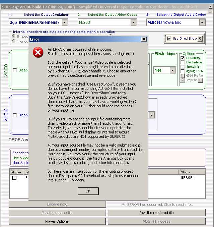Tick the Disable Video checkbox

coord(15,70)
